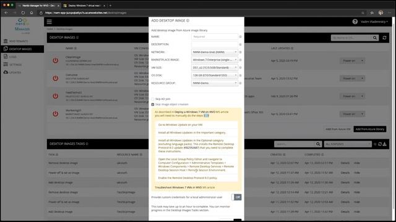Click info icon next to Resource Group
The width and height of the screenshot is (396, 222).
pos(240,83)
